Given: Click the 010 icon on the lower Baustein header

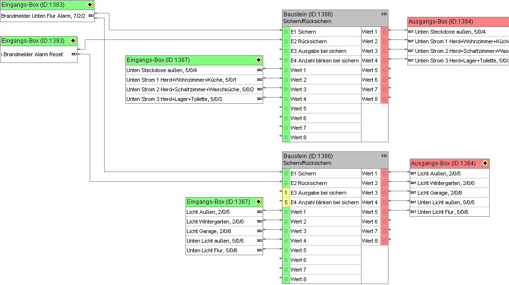Looking at the screenshot, I should pos(384,156).
